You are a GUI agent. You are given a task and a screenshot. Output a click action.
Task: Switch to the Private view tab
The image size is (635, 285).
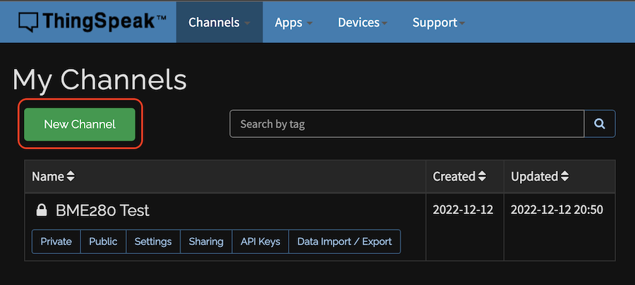point(56,241)
